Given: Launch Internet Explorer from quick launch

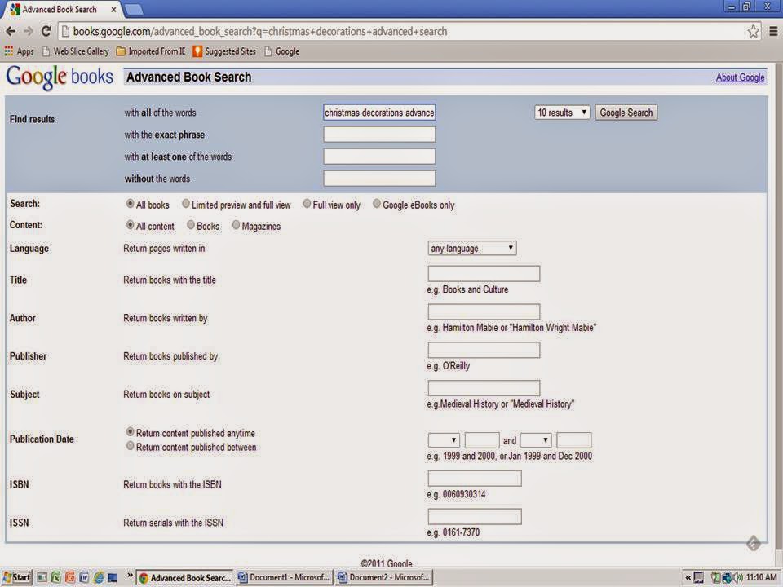Looking at the screenshot, I should pos(99,577).
